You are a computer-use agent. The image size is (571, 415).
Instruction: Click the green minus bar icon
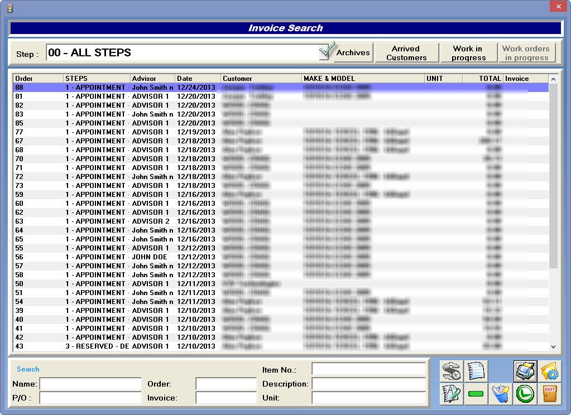click(476, 393)
